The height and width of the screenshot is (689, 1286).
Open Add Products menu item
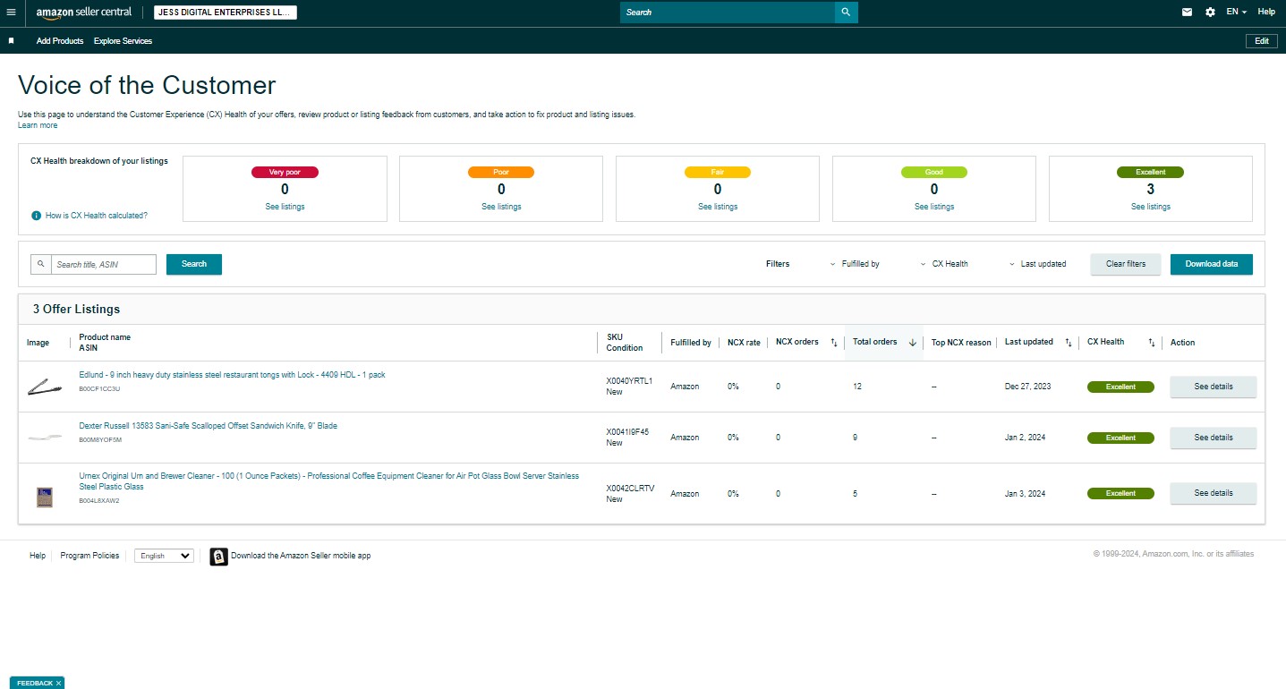(60, 41)
